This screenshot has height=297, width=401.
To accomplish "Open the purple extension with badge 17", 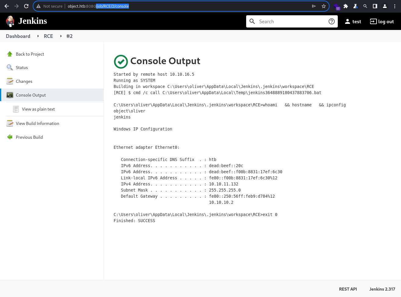I will click(x=337, y=6).
